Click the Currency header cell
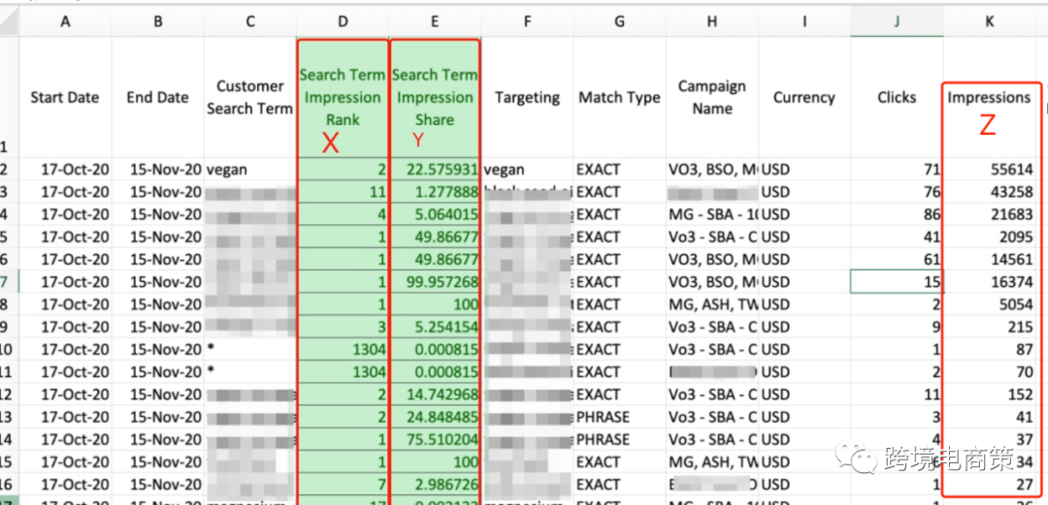 pyautogui.click(x=803, y=97)
